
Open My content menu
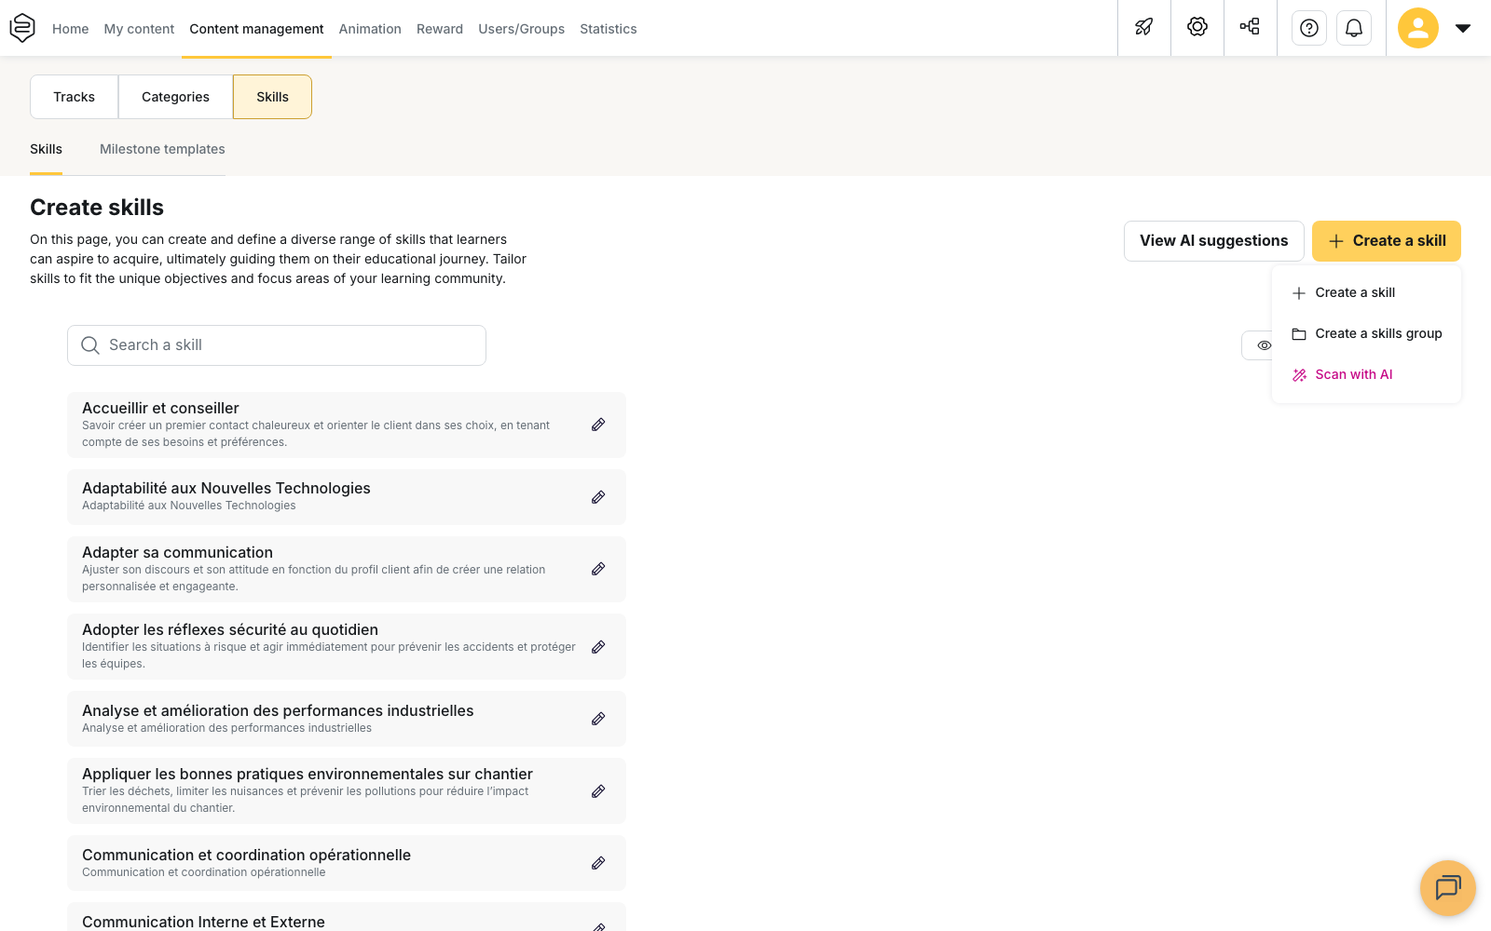(x=139, y=29)
